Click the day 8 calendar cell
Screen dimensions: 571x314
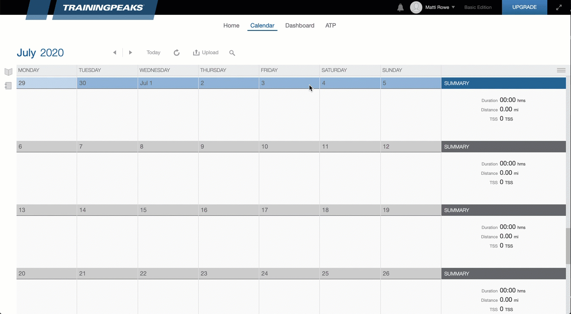coord(168,178)
